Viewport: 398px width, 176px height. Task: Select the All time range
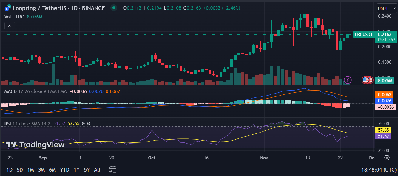click(97, 170)
